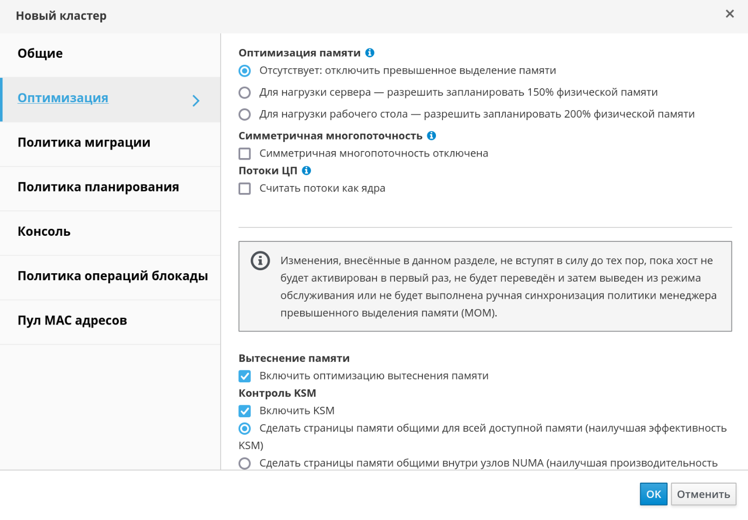Disable memory ballooning optimization checkbox
The width and height of the screenshot is (748, 520).
pos(245,376)
